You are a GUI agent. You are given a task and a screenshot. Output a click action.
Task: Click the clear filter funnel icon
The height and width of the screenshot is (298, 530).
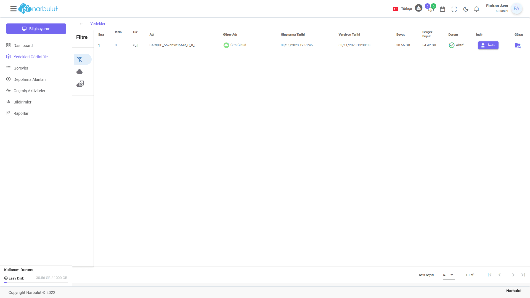pos(80,59)
